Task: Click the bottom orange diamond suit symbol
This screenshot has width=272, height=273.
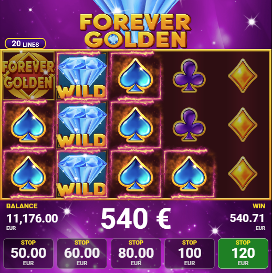Action: [243, 174]
